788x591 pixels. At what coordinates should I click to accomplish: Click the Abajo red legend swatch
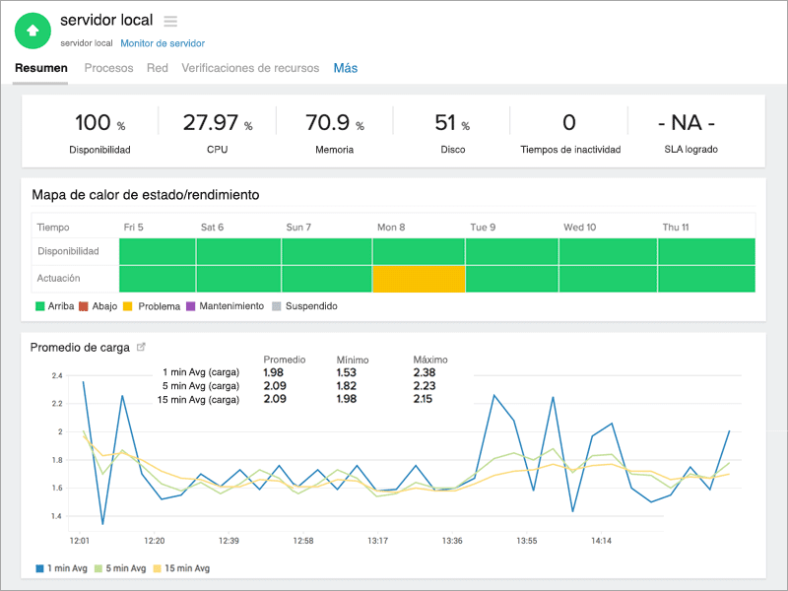(x=84, y=306)
